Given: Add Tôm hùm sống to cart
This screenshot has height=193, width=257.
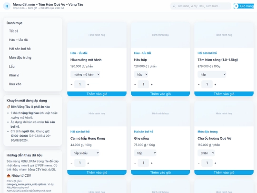Looking at the screenshot, I should (x=224, y=94).
